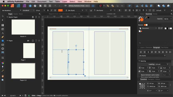Switch to the Designer persona
Image resolution: width=173 pixels, height=97 pixels.
[18, 6]
